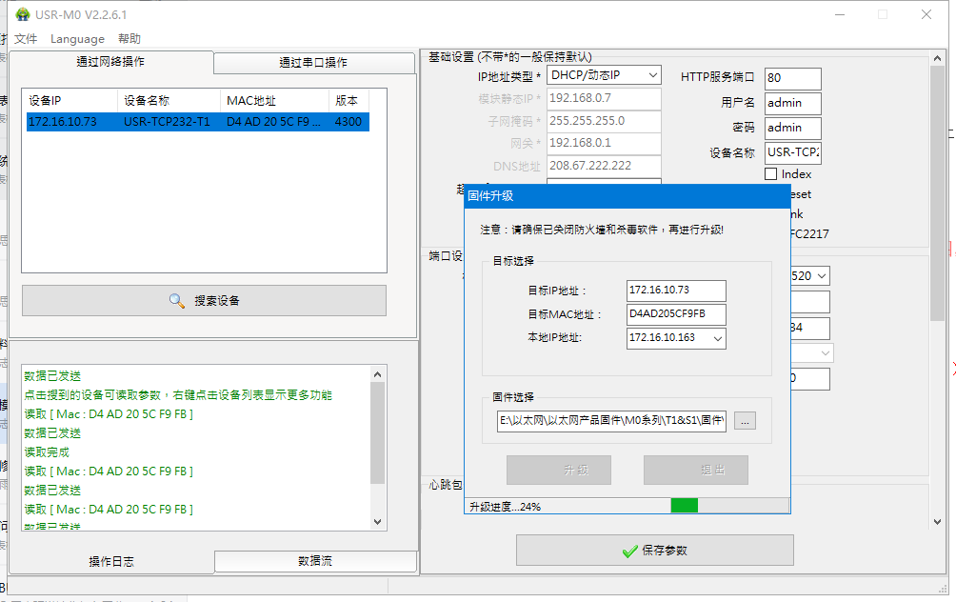Click the log panel scroll-up arrow
The width and height of the screenshot is (956, 602).
pyautogui.click(x=377, y=373)
